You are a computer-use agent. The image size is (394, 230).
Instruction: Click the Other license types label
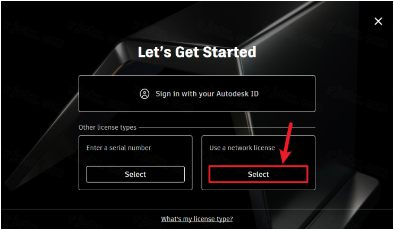pyautogui.click(x=107, y=127)
